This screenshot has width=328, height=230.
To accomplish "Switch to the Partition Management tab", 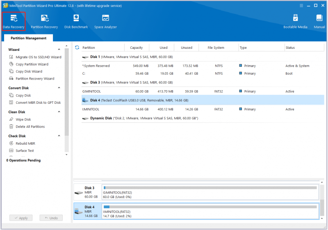I will click(x=28, y=38).
